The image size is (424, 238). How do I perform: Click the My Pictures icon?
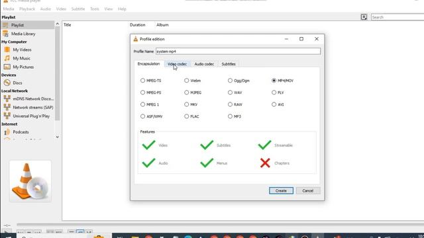[x=7, y=67]
